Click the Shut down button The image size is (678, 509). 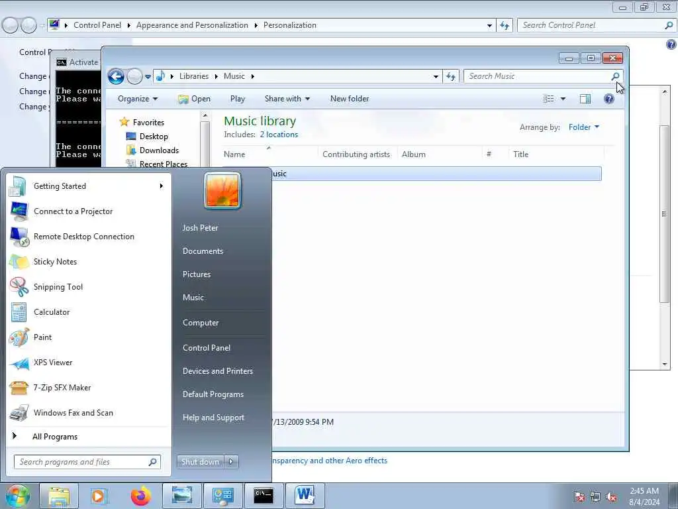coord(200,462)
